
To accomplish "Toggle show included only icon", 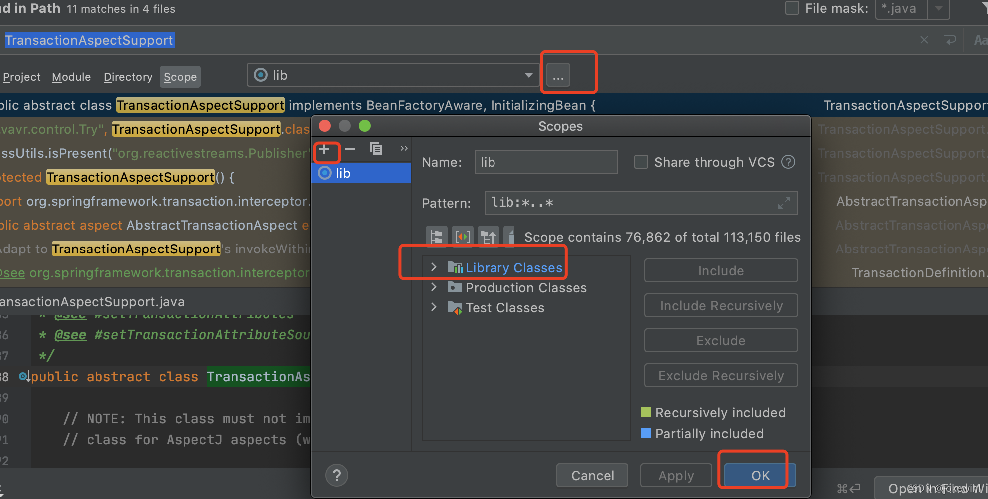I will pos(489,236).
